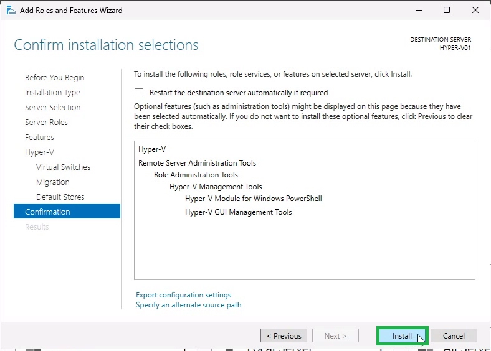Go to Server Roles step

[46, 123]
